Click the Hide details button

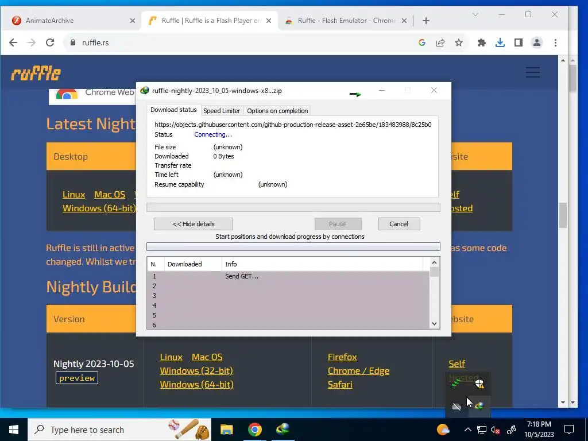[193, 224]
